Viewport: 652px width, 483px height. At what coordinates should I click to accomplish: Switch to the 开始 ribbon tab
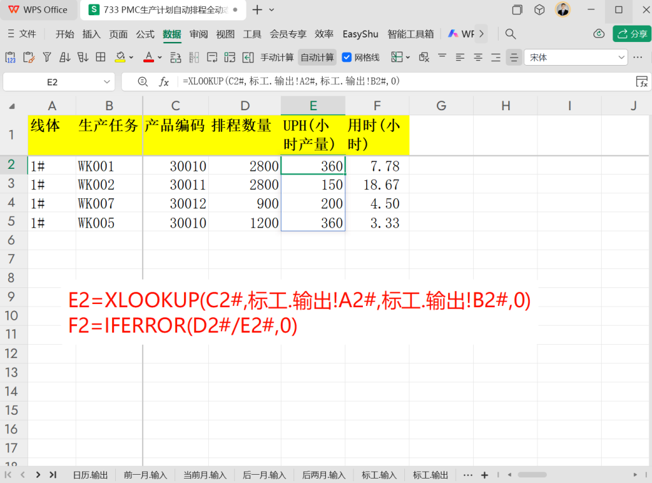[65, 34]
